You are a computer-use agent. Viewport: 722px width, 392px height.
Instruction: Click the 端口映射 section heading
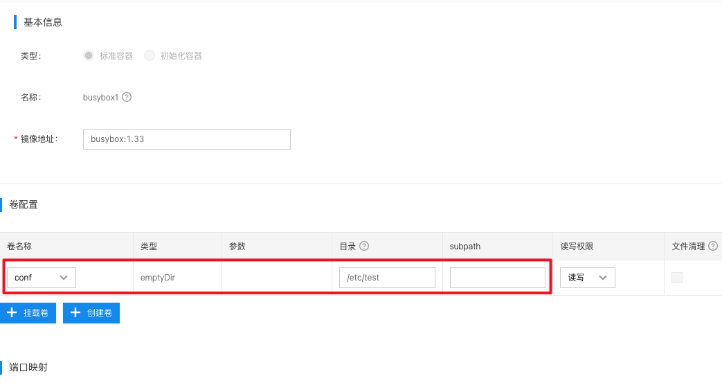(28, 367)
